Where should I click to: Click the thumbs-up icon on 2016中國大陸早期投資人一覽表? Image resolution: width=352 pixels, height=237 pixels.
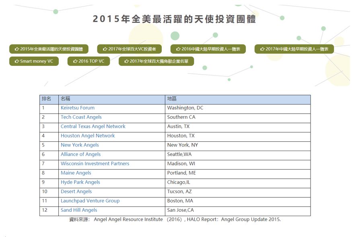178,49
